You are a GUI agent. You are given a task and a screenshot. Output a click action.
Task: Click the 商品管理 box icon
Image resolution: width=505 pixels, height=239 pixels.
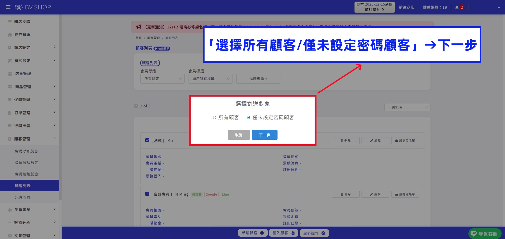(x=10, y=87)
